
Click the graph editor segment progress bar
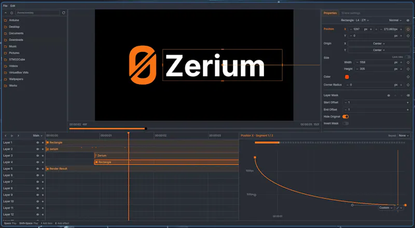click(330, 143)
